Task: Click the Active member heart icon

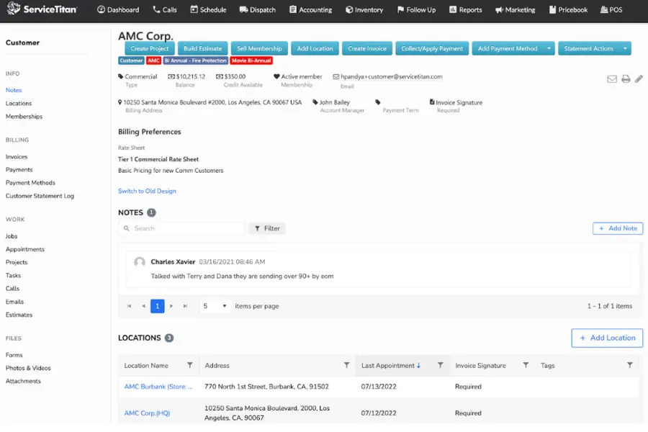Action: [x=276, y=76]
